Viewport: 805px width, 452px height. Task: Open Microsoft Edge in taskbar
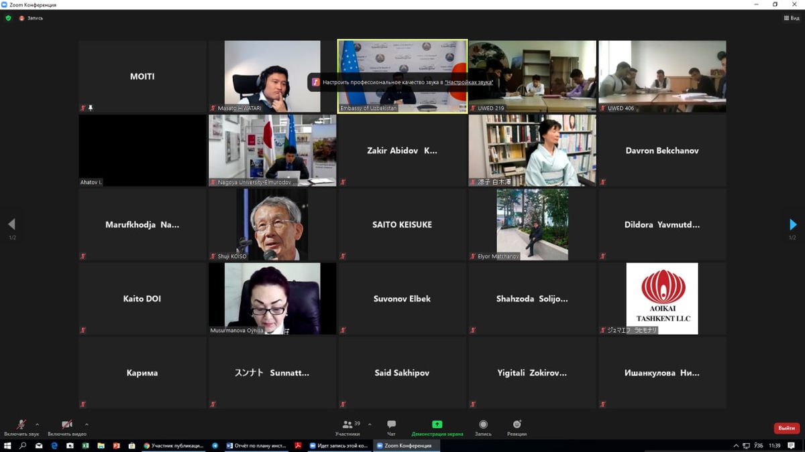point(54,445)
